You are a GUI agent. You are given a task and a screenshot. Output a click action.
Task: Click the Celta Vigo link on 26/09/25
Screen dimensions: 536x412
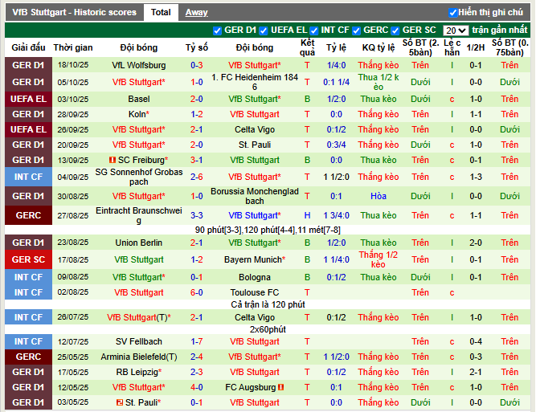pyautogui.click(x=254, y=129)
